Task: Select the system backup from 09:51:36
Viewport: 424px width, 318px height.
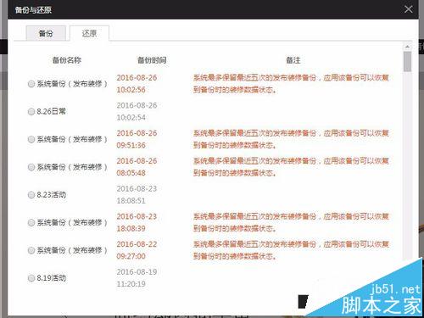Action: 31,139
